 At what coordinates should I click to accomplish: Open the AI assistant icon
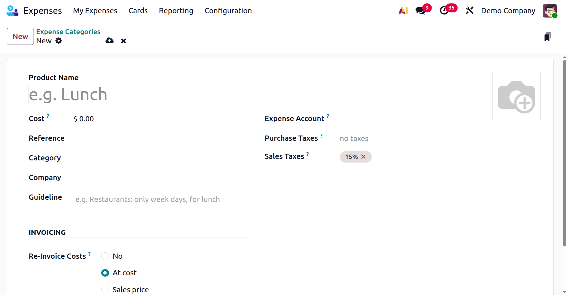(x=403, y=11)
